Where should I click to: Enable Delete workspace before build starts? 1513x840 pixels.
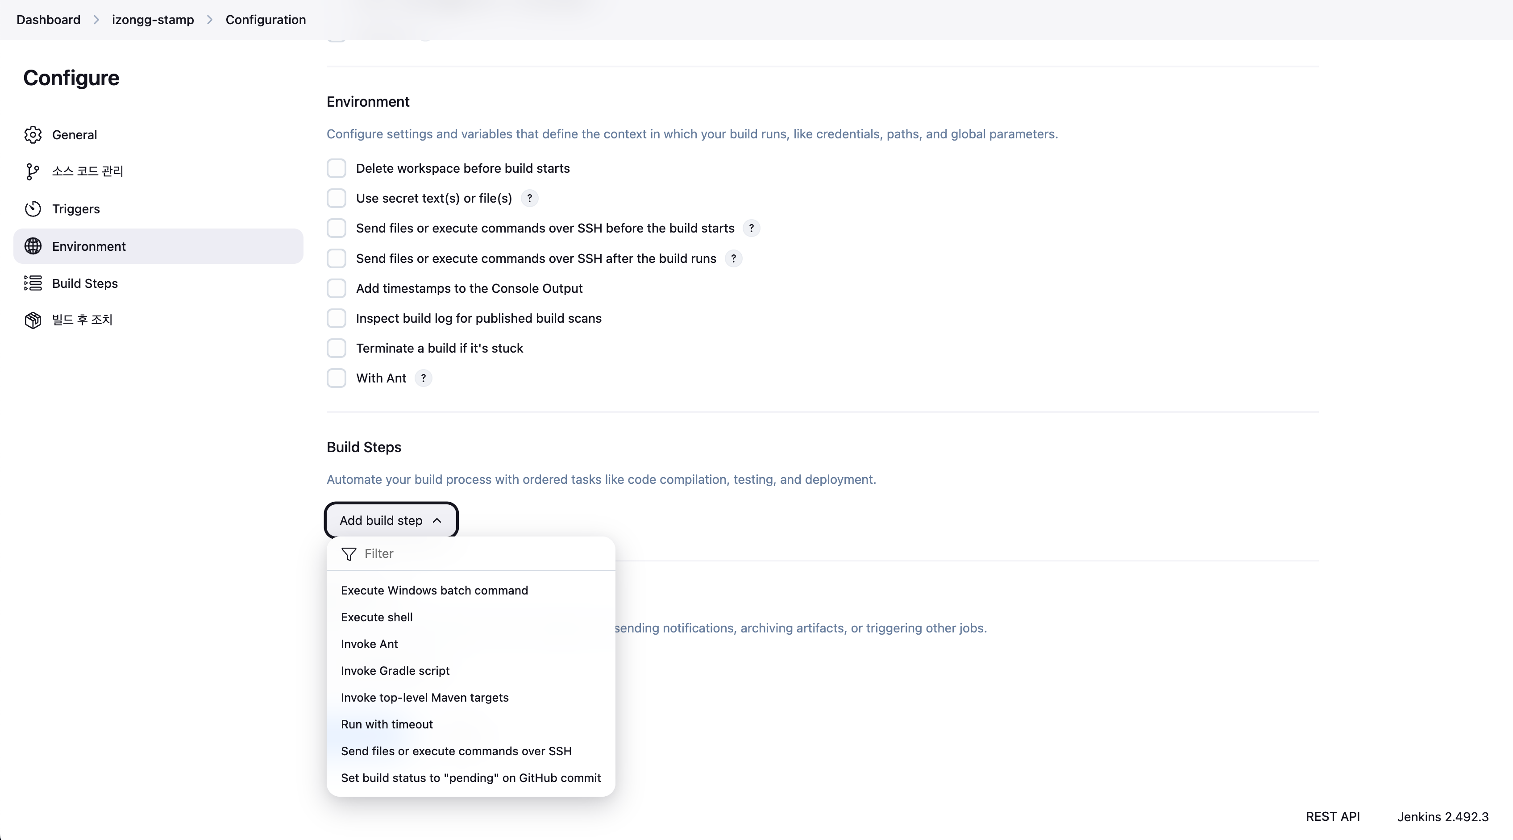tap(337, 169)
